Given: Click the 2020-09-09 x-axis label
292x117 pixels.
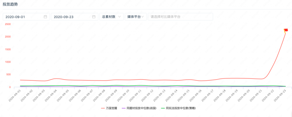Looking at the screenshot, I should tap(111, 95).
